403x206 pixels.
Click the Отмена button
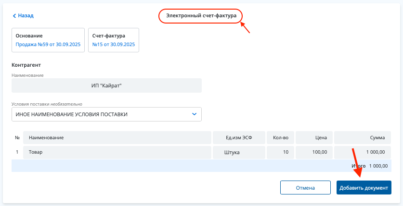305,188
